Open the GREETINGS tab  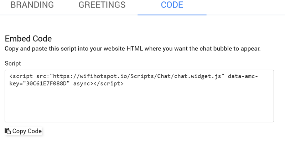[x=102, y=5]
